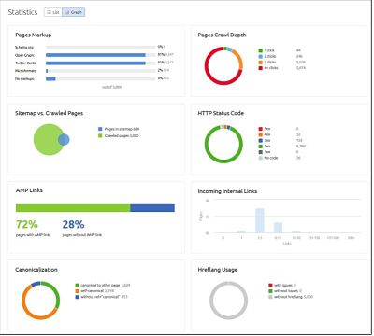Click the green segment of Canonicalization donut
Image resolution: width=374 pixels, height=336 pixels.
pos(56,295)
